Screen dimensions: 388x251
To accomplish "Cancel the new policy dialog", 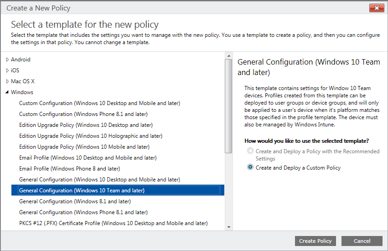I will pos(362,241).
